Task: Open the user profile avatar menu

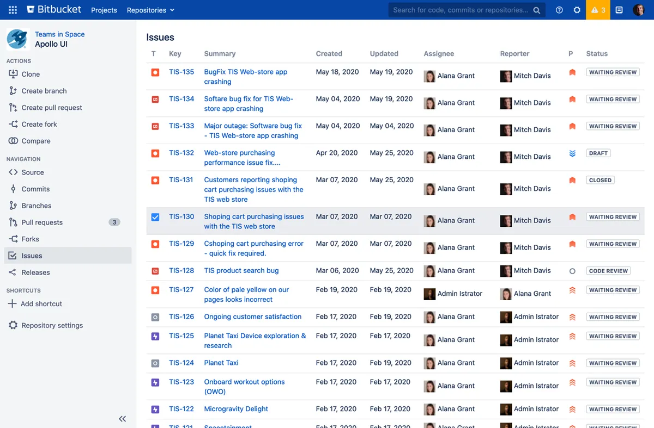Action: click(639, 10)
